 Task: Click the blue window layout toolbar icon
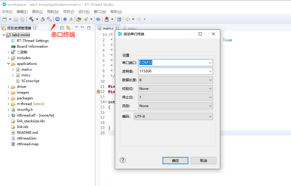(119, 19)
